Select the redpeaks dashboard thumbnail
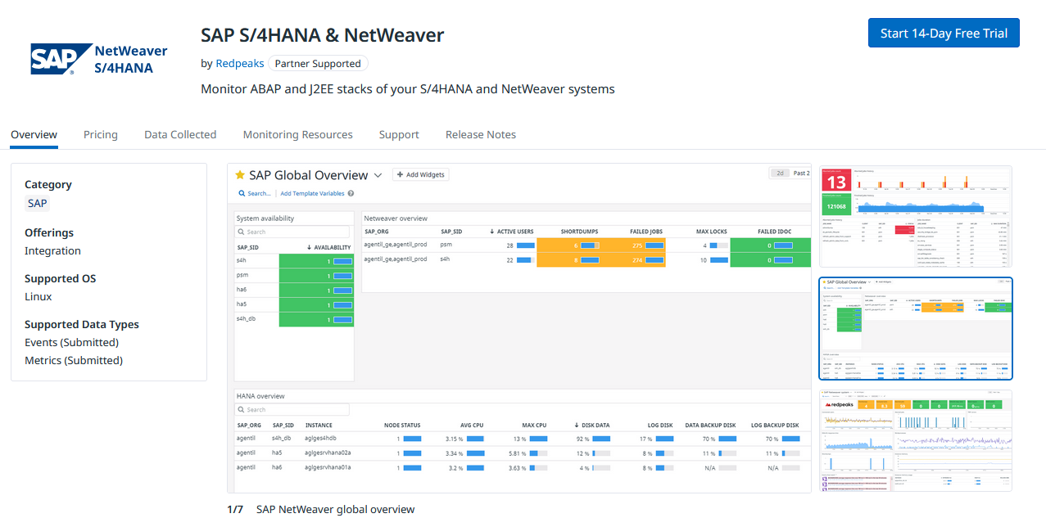 (916, 441)
